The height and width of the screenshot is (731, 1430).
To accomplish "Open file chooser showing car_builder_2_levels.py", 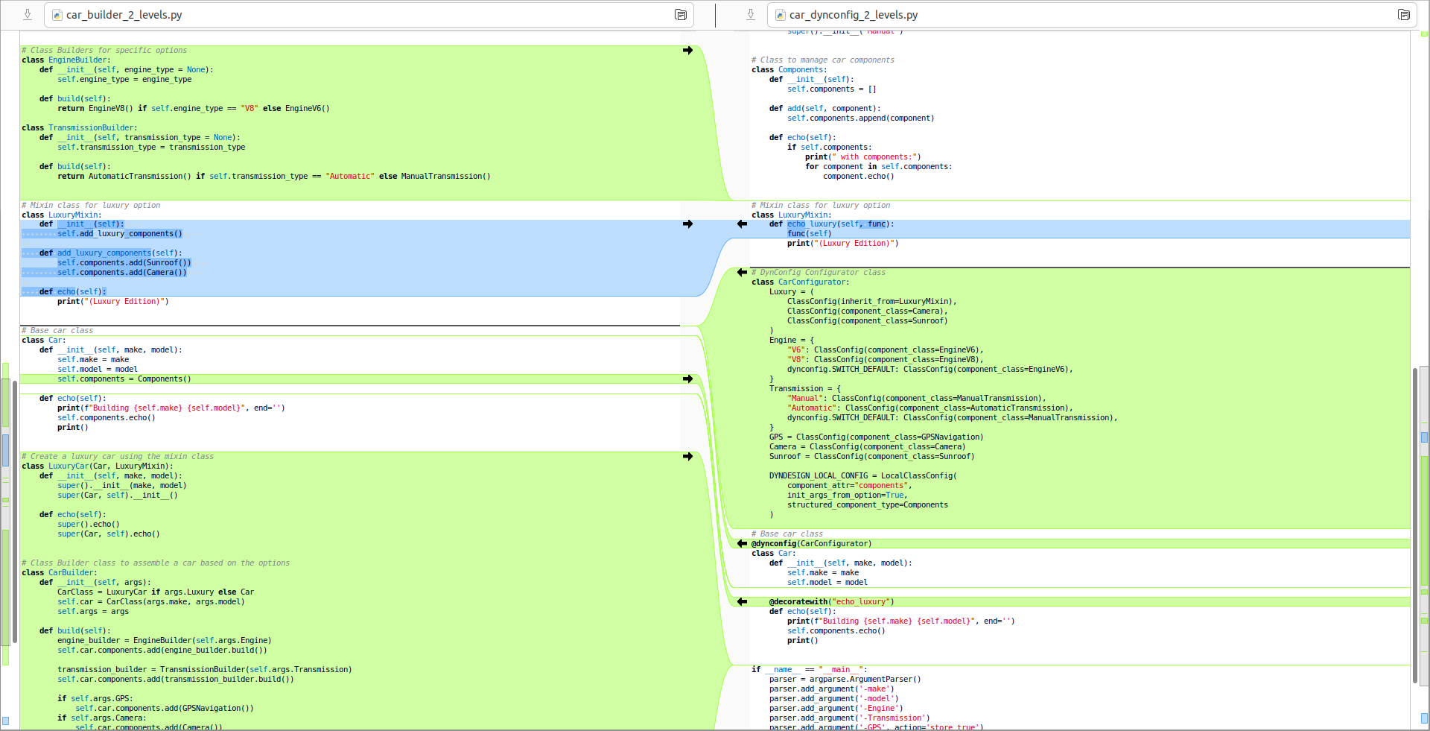I will (369, 15).
